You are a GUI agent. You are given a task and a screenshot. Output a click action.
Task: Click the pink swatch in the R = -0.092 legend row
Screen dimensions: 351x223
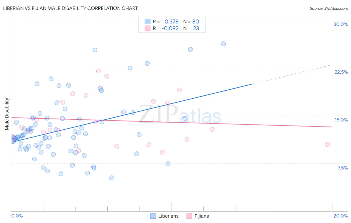click(x=148, y=28)
